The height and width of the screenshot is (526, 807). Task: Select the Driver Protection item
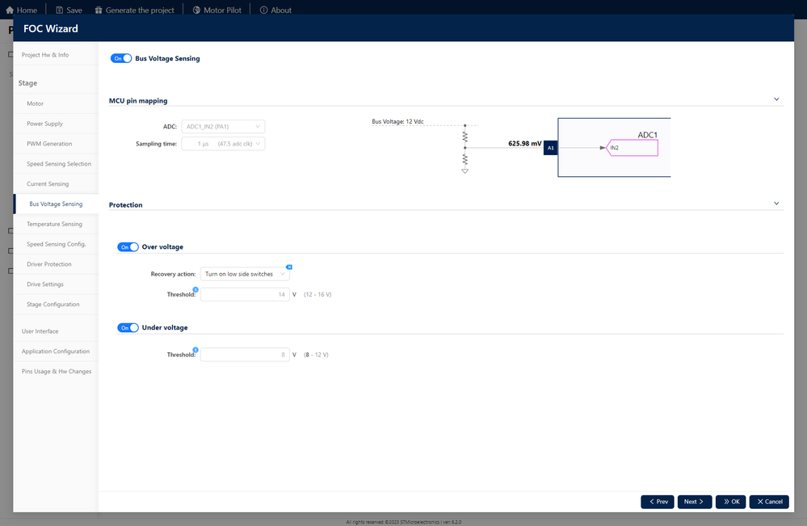tap(56, 264)
